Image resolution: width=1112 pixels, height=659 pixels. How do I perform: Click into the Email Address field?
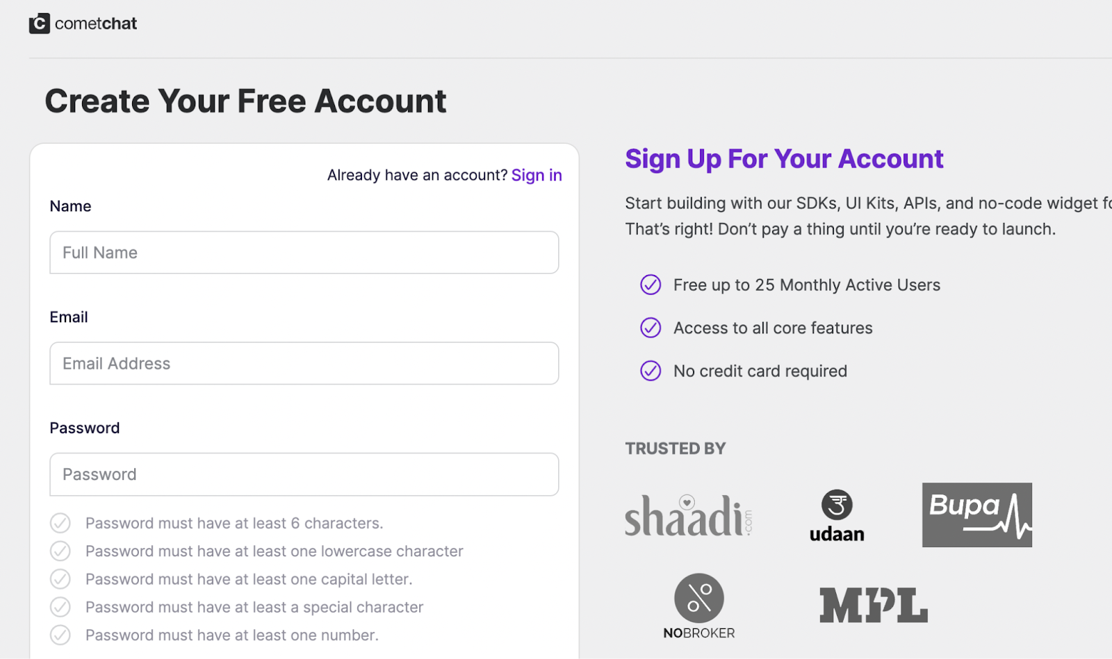pos(304,363)
